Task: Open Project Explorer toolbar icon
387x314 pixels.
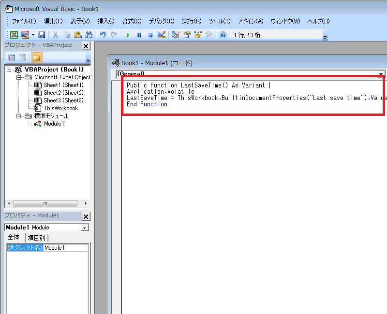Action: tap(176, 35)
